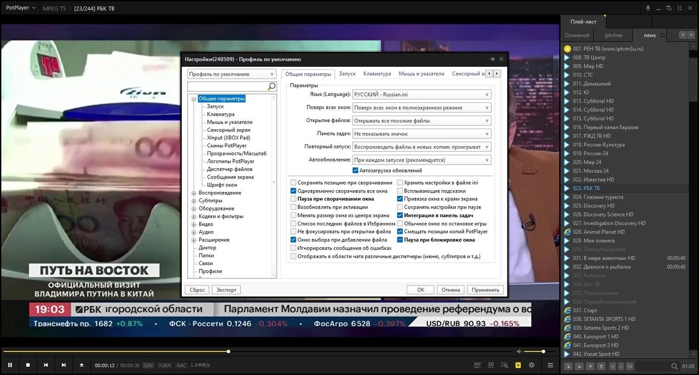This screenshot has height=375, width=699.
Task: Open player settings gear icon
Action: tap(531, 365)
